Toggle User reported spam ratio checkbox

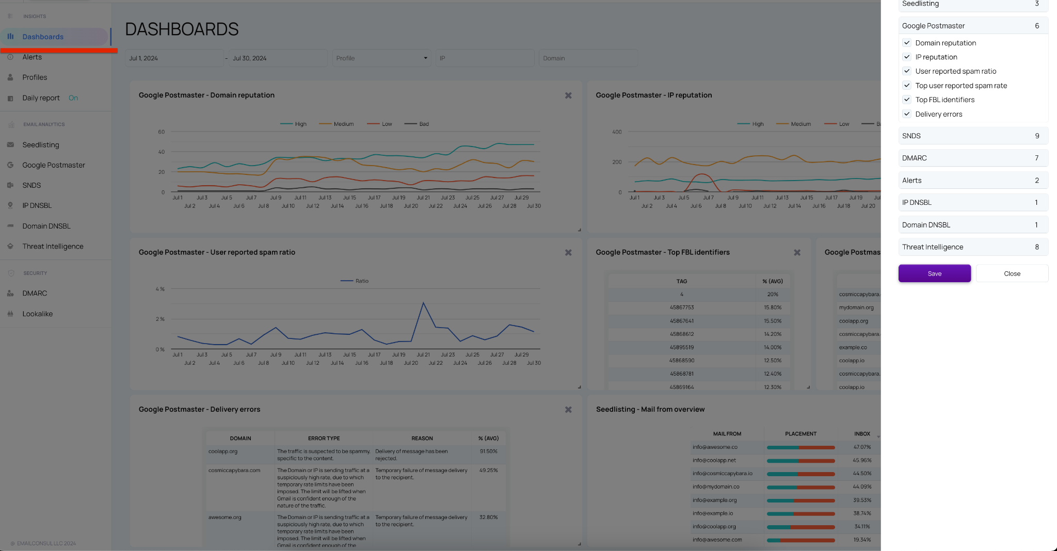pos(907,71)
